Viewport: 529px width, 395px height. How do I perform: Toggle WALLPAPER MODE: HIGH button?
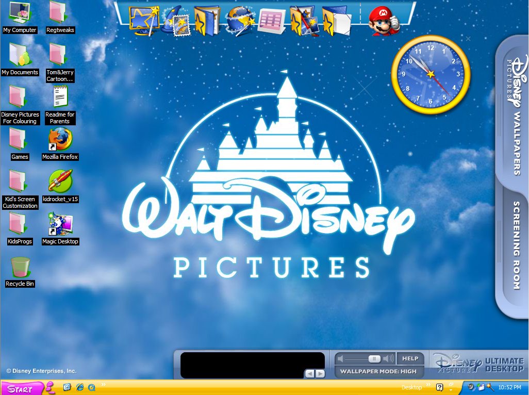pyautogui.click(x=378, y=371)
